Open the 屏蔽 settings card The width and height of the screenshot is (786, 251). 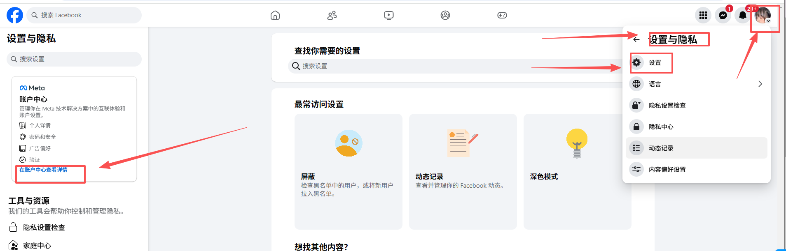[348, 171]
